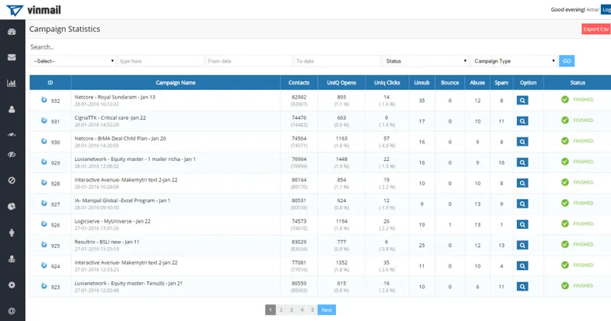Go to page 5
This screenshot has width=611, height=321.
(312, 310)
